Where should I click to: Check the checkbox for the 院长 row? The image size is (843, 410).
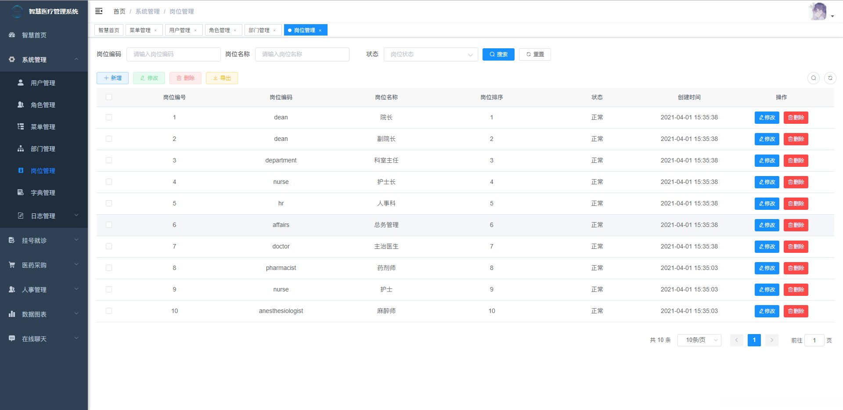[x=109, y=117]
